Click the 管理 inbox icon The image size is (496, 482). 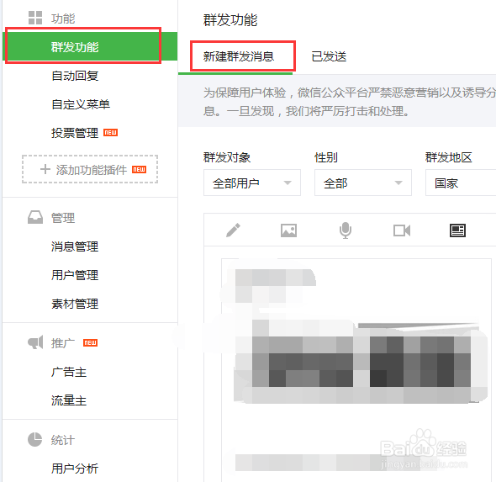(x=35, y=217)
